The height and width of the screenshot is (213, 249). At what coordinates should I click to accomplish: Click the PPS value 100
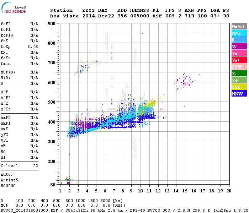click(202, 16)
